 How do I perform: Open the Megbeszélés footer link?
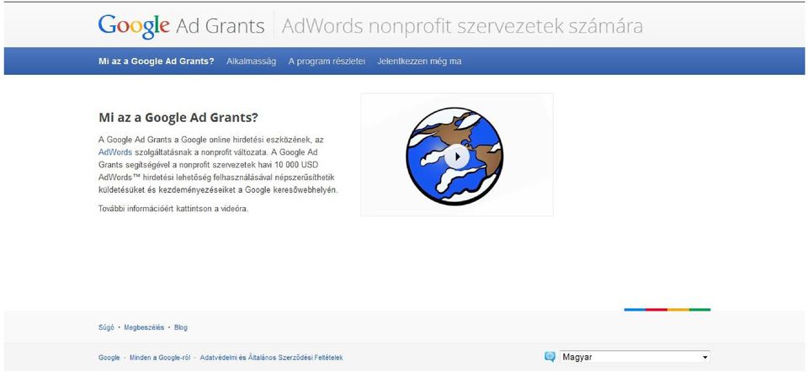pos(144,327)
